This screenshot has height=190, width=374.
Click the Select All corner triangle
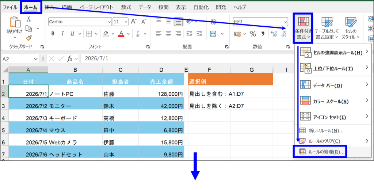coord(5,70)
